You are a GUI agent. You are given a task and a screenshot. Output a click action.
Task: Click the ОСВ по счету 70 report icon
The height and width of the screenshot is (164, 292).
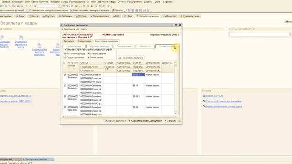(203, 96)
